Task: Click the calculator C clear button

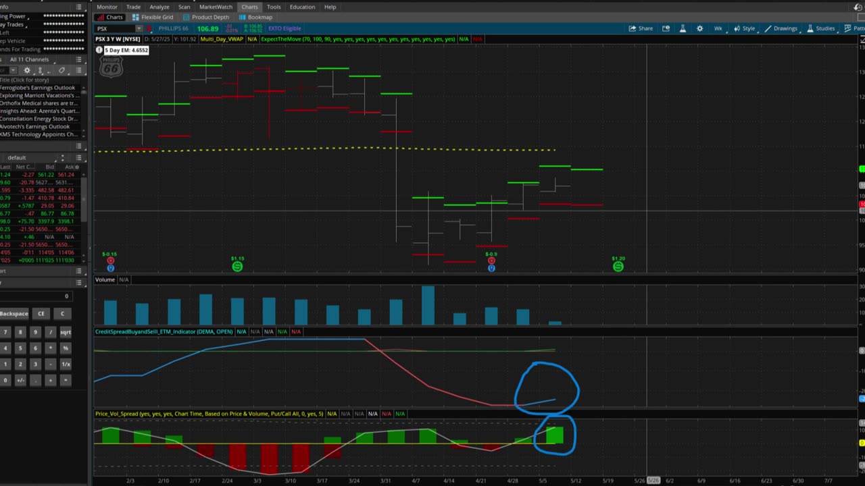Action: click(x=62, y=314)
